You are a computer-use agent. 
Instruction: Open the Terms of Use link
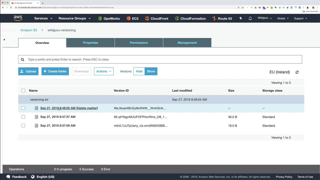click(305, 177)
